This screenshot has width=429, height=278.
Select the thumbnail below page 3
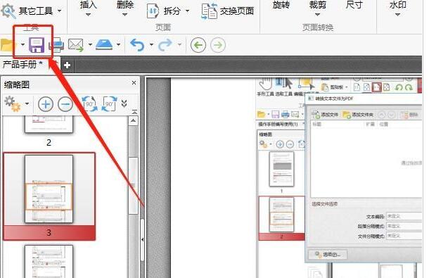coord(49,262)
